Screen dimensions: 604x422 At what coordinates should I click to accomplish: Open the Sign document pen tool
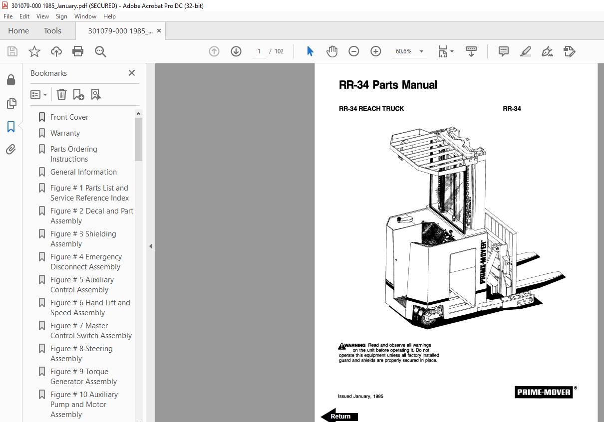coord(547,51)
